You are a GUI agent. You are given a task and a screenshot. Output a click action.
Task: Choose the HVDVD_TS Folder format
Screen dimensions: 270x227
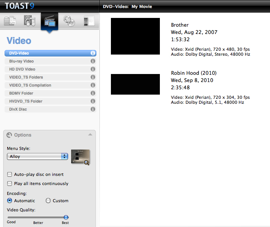click(50, 101)
